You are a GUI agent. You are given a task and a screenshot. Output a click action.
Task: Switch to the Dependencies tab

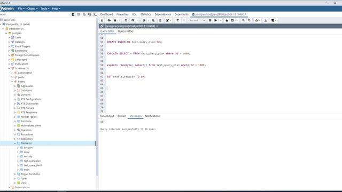[162, 14]
